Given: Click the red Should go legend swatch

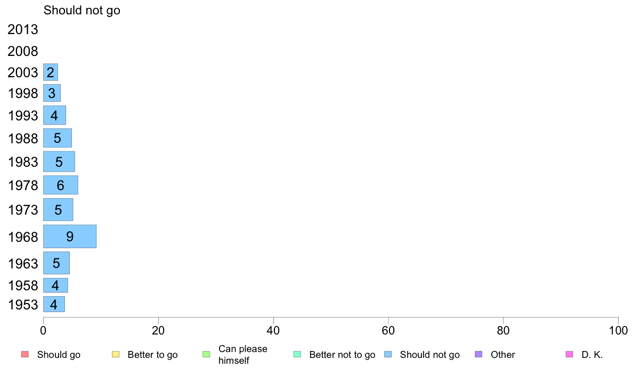Looking at the screenshot, I should click(x=25, y=355).
